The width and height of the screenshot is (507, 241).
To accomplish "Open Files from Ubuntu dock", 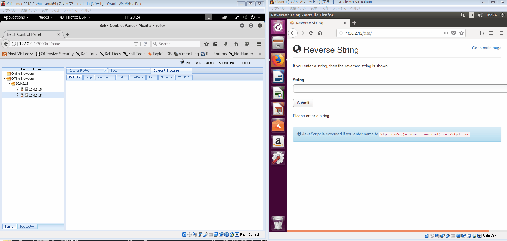I will pos(278,44).
